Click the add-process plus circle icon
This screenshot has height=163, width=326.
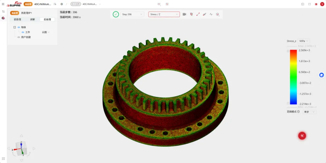(x=62, y=4)
